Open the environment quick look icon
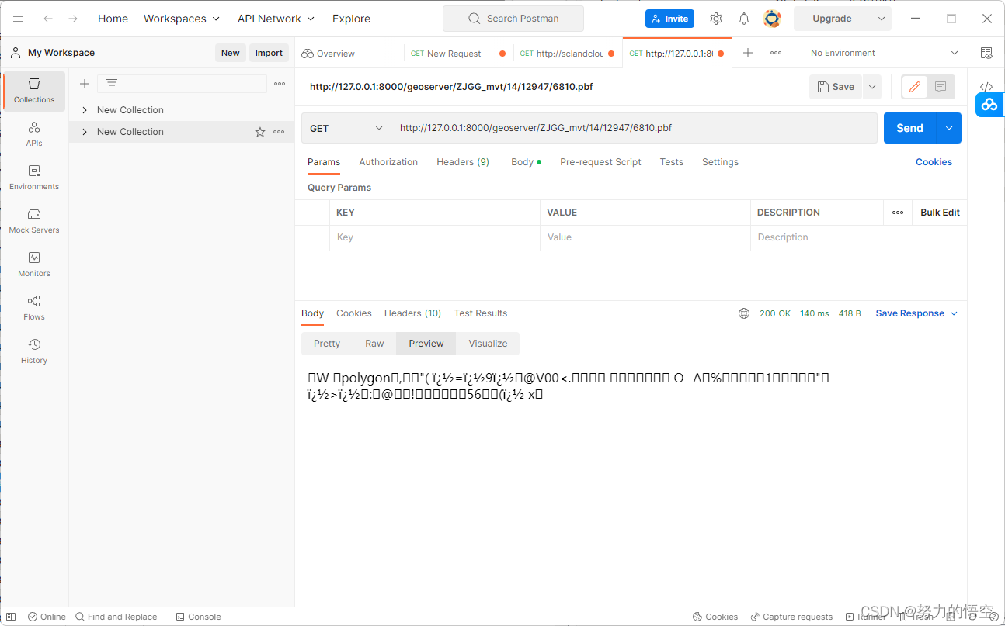This screenshot has height=626, width=1005. pyautogui.click(x=986, y=53)
